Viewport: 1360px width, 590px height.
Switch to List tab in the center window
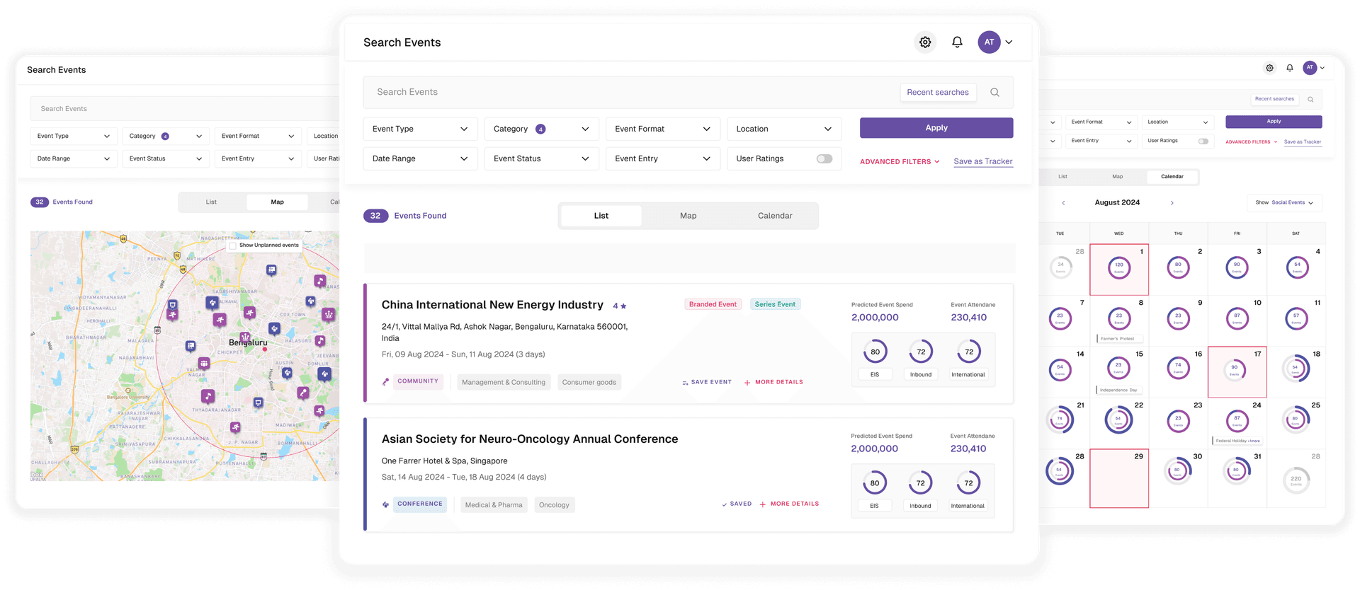(x=601, y=216)
